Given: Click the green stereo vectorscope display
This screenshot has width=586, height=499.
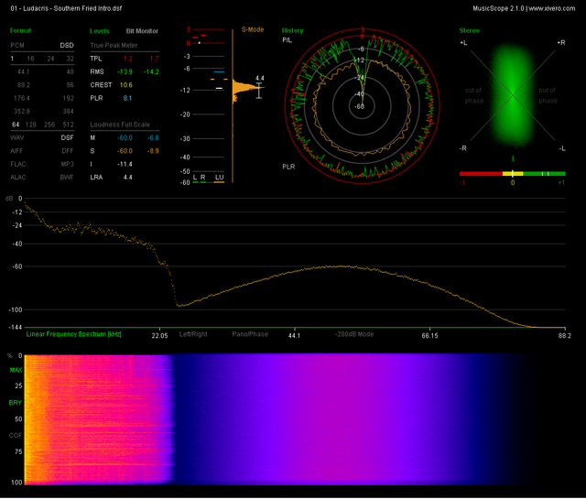Looking at the screenshot, I should 513,95.
